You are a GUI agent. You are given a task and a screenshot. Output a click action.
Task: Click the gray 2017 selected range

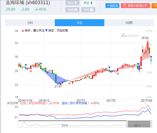(139, 124)
